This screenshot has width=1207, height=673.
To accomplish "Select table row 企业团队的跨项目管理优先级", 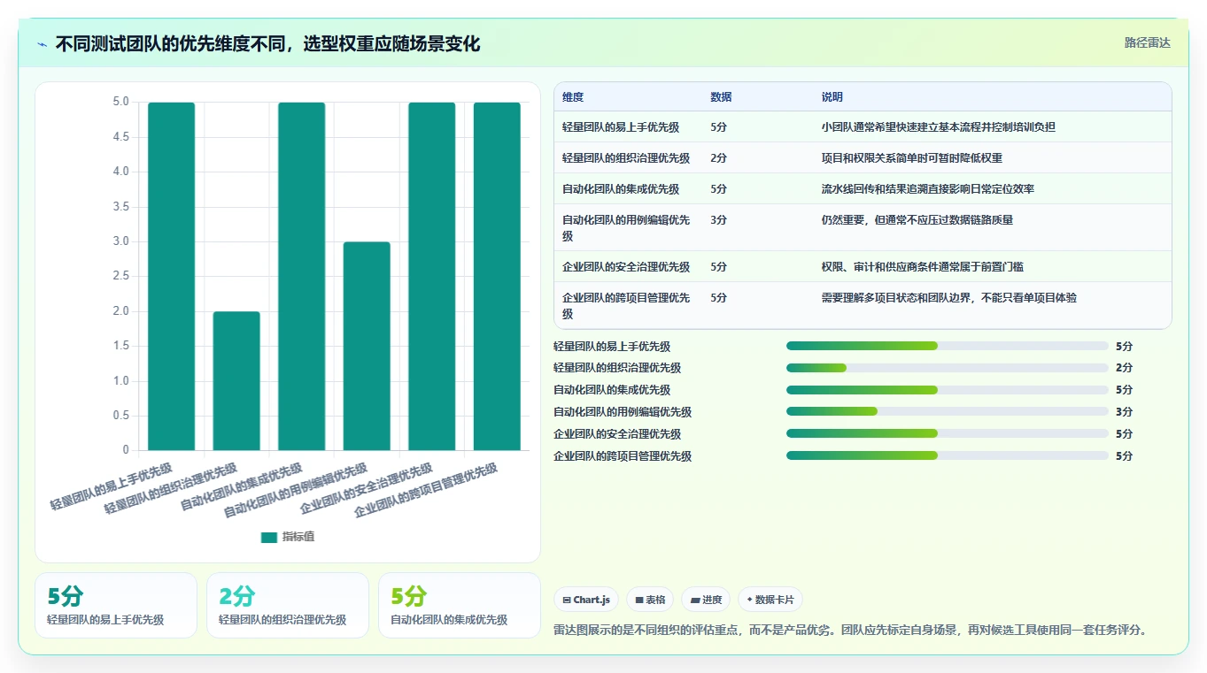I will click(863, 305).
